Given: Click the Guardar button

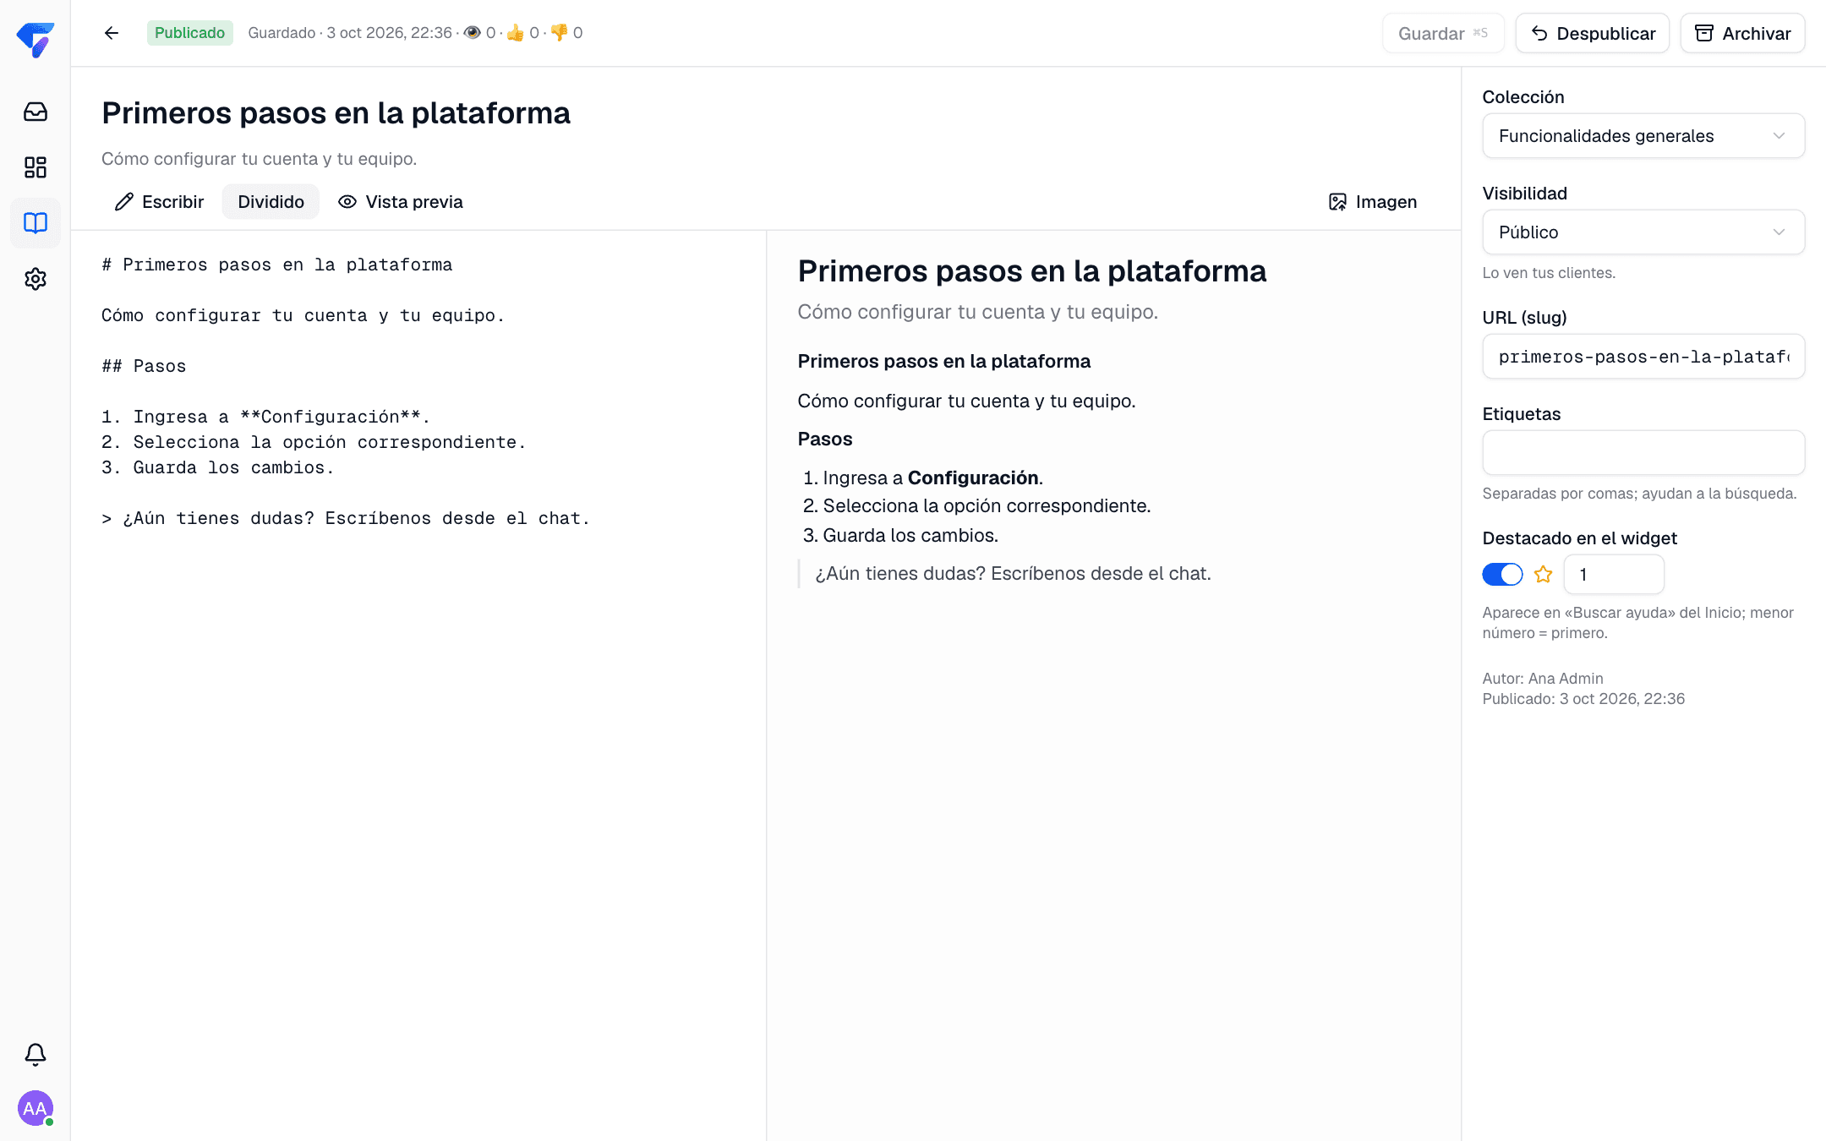Looking at the screenshot, I should tap(1443, 34).
